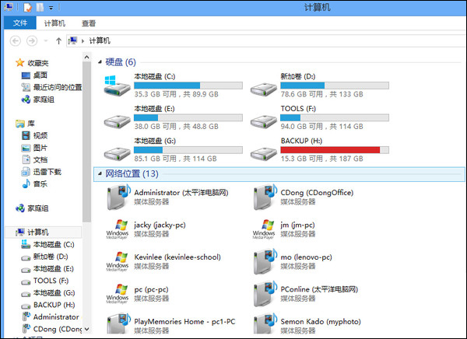Viewport: 467px width, 339px height.
Task: Select jacky (jacky-pc) Windows Media Player icon
Action: (118, 229)
